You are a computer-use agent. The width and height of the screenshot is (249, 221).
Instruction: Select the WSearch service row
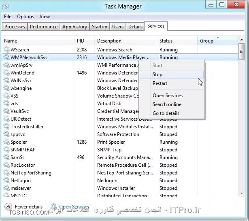(x=120, y=50)
